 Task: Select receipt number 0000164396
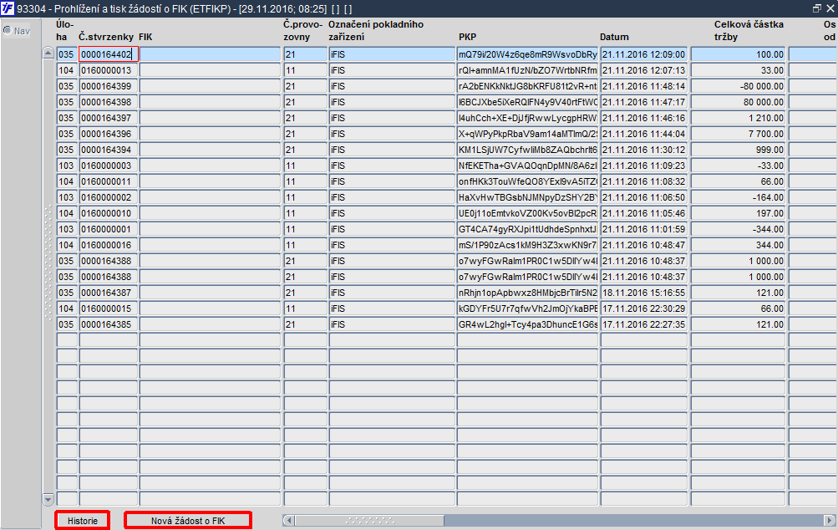pos(109,134)
